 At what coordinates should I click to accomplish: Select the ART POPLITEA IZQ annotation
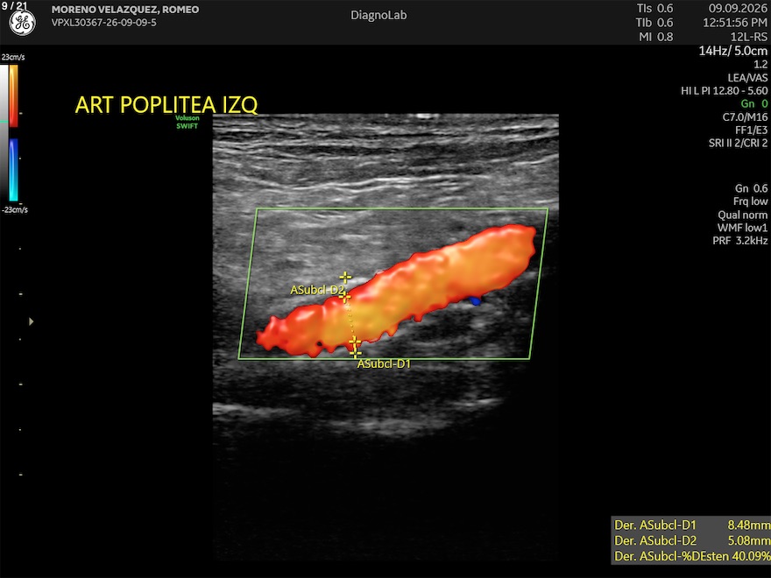coord(166,105)
